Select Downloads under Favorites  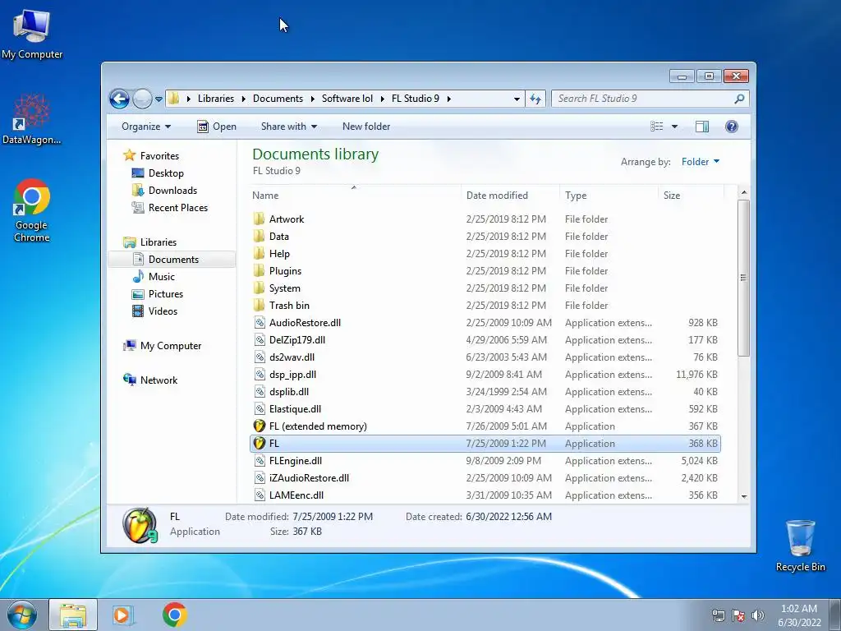coord(172,191)
